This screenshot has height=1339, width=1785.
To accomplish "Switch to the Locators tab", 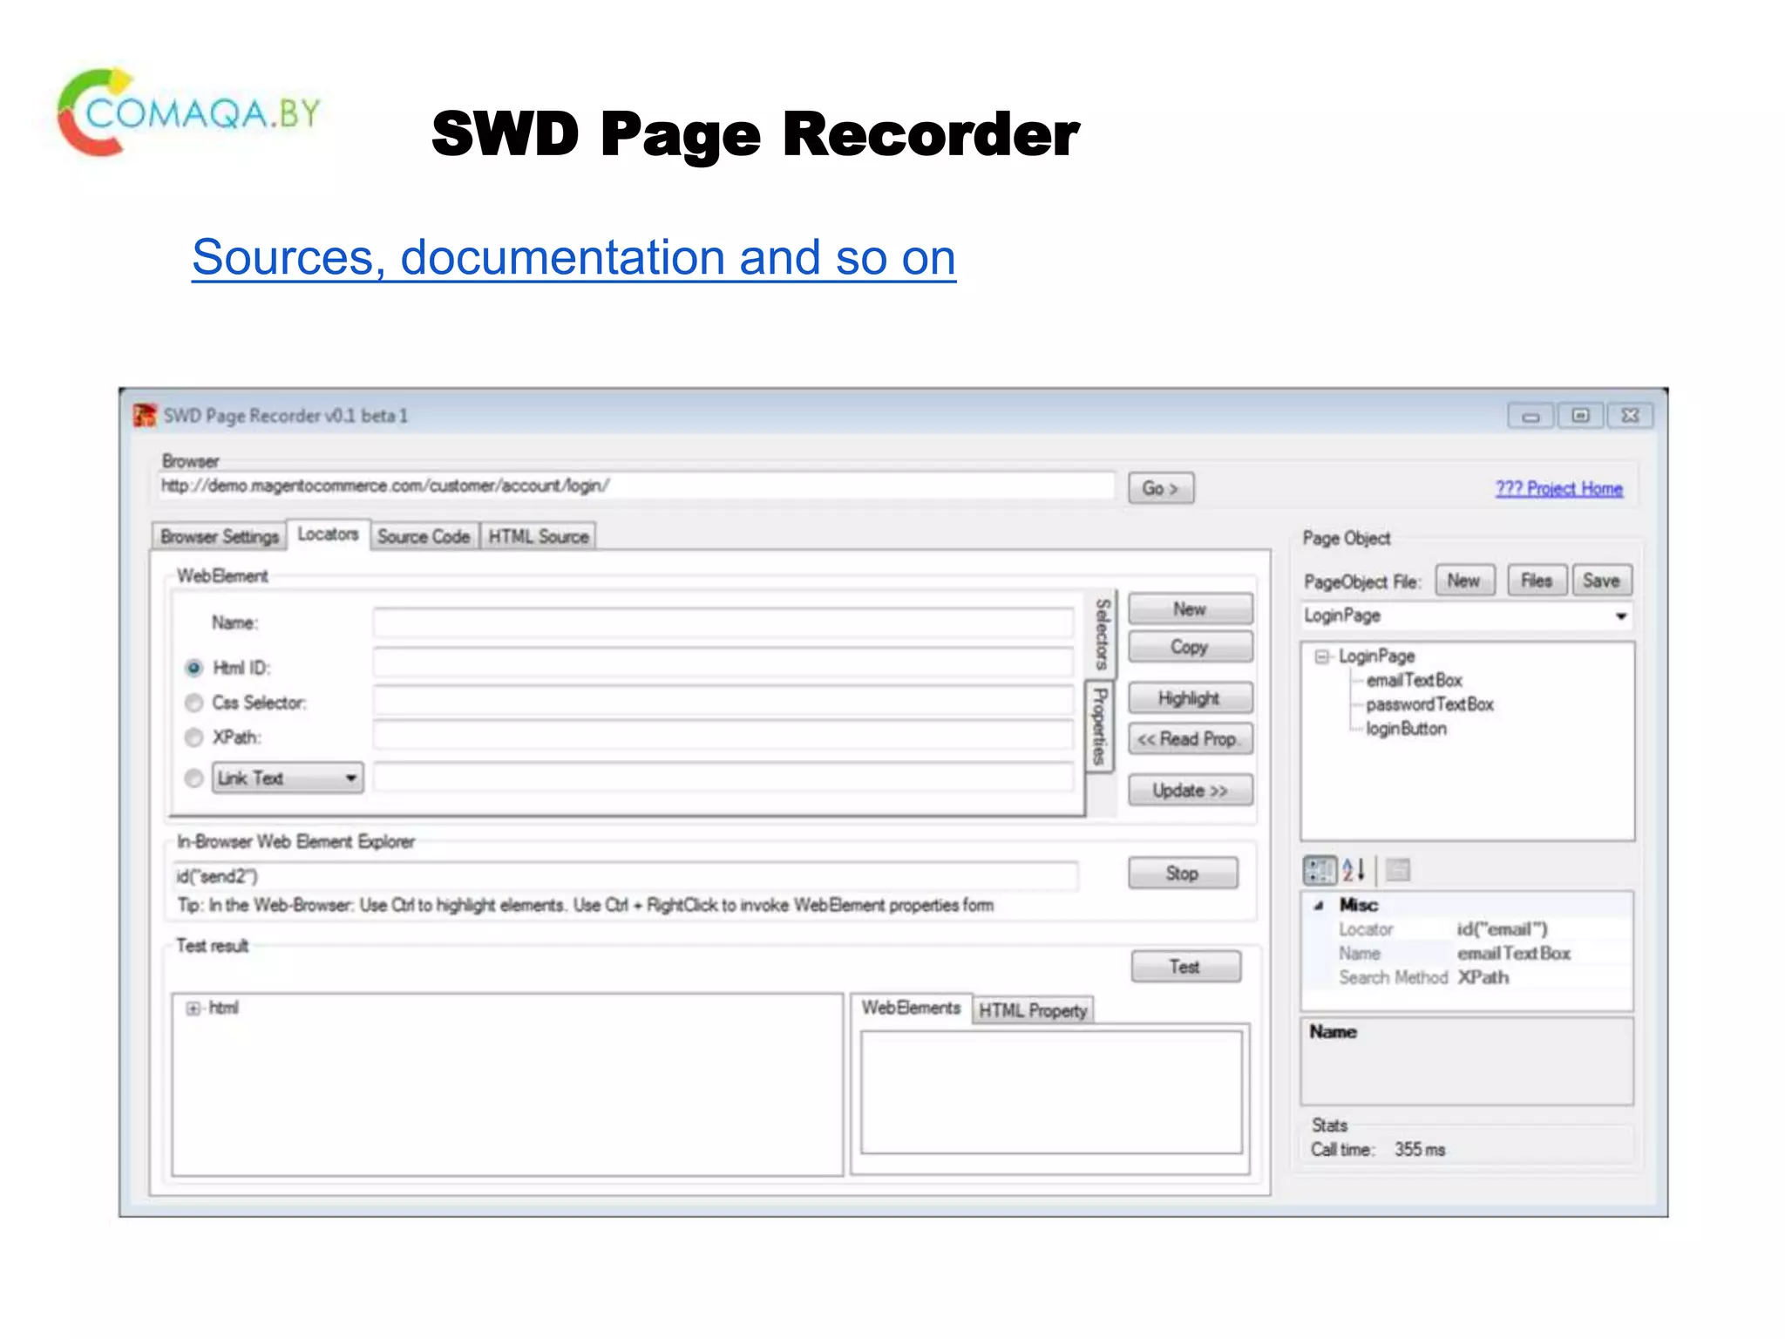I will (x=328, y=534).
